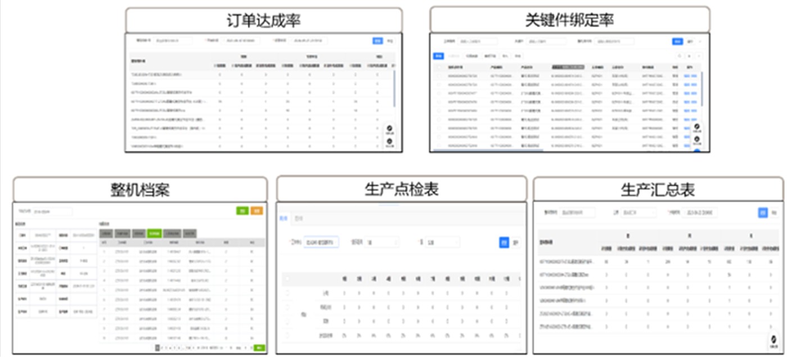787x357 pixels.
Task: Toggle the select-all header checkbox in 关键件绑定率 table
Action: click(x=439, y=67)
